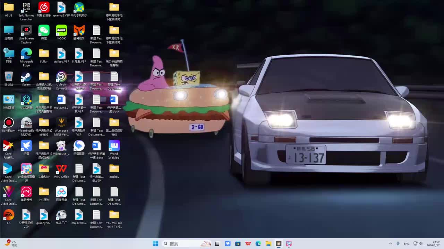Select the mojave01... VSP file

click(x=79, y=217)
